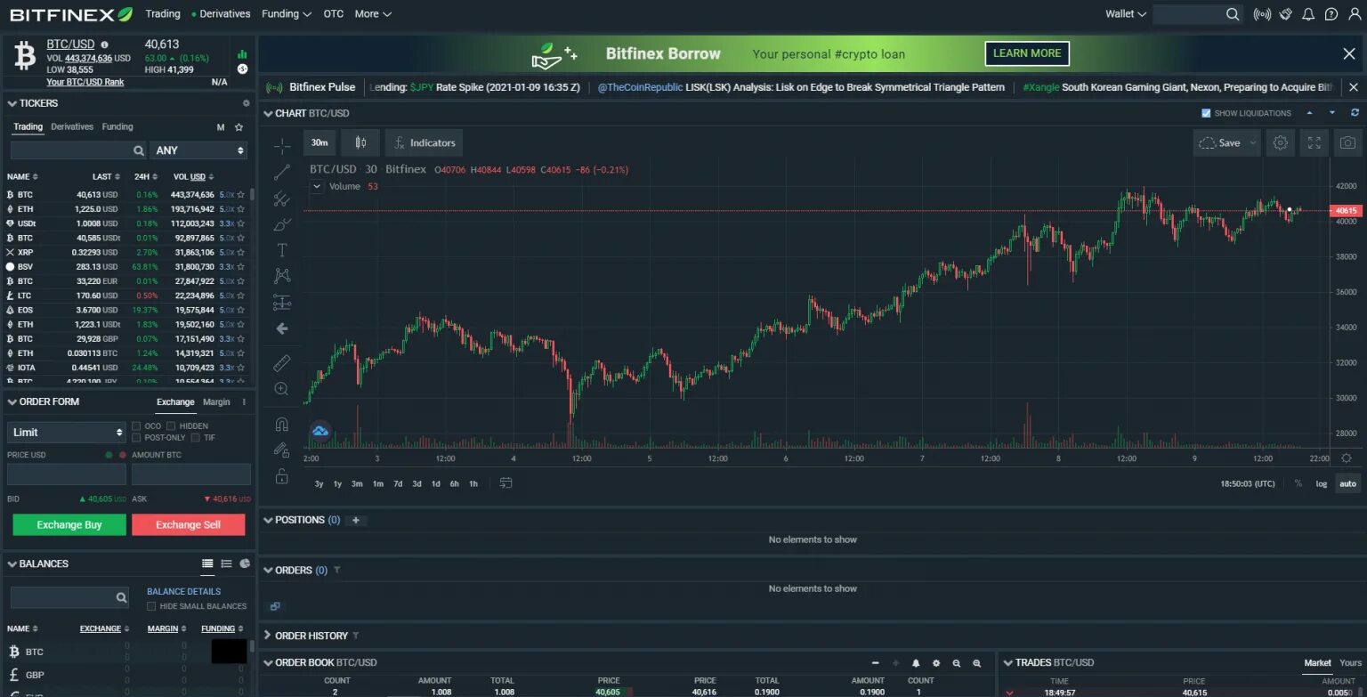
Task: Select the text annotation tool
Action: point(282,250)
